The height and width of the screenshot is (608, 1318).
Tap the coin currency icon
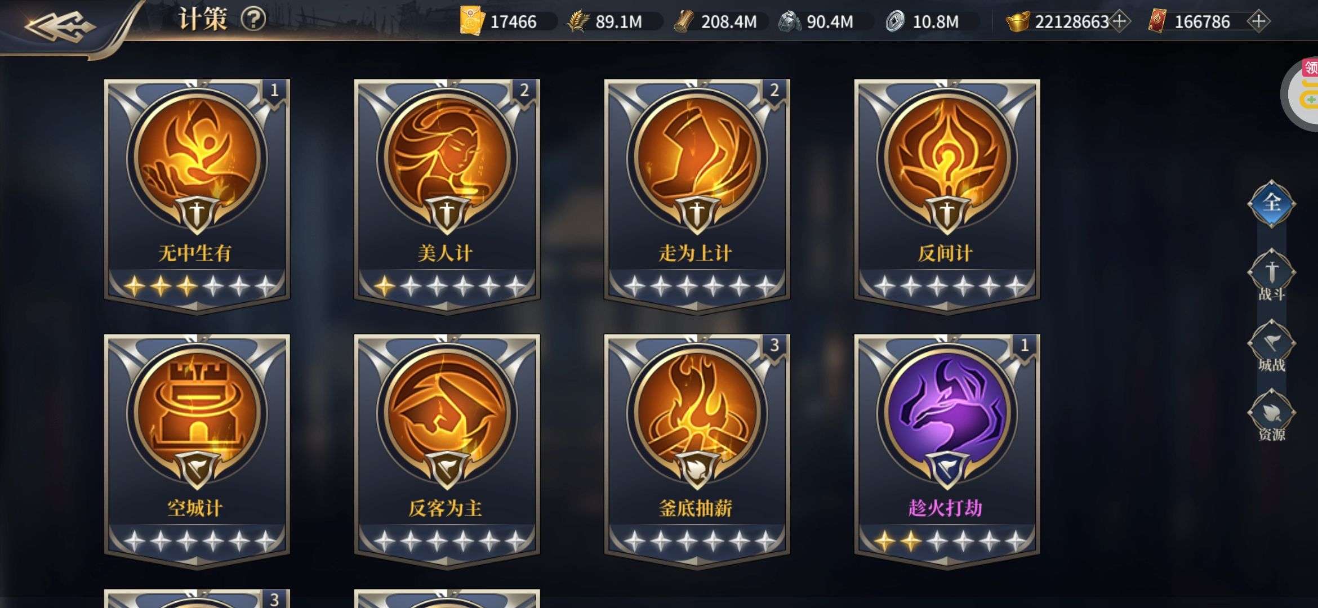click(x=894, y=22)
